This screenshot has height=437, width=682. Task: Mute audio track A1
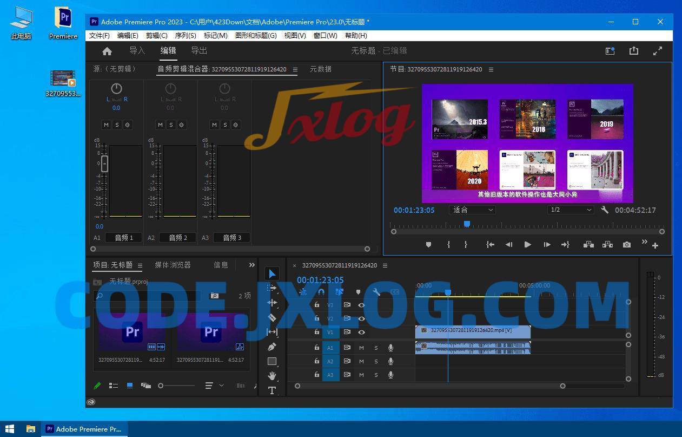[362, 348]
